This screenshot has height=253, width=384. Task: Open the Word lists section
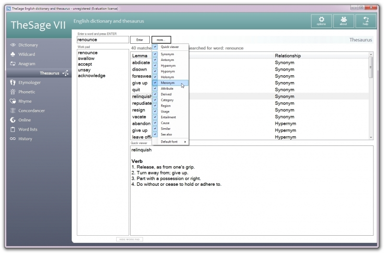tap(28, 129)
